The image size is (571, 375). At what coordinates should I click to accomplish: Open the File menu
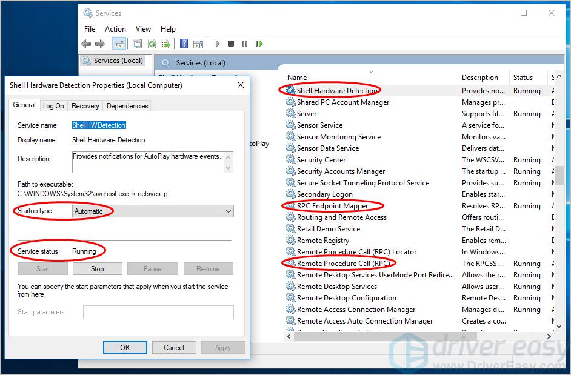tap(90, 28)
